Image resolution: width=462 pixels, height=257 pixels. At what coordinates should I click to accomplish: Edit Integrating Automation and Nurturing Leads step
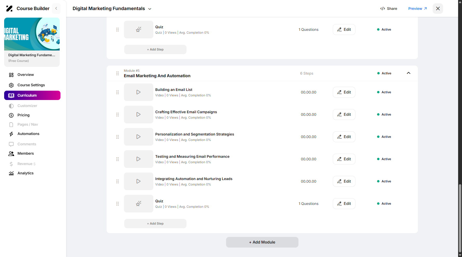[344, 181]
